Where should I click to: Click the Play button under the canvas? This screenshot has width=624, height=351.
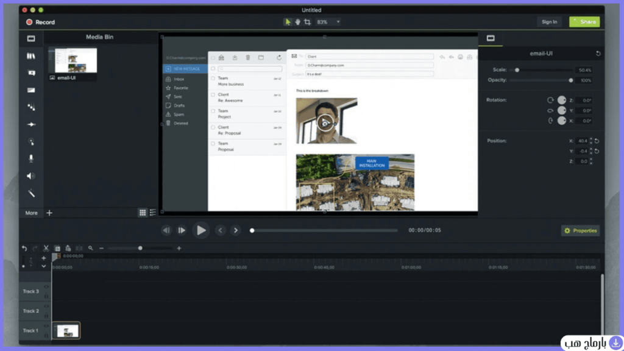[201, 230]
